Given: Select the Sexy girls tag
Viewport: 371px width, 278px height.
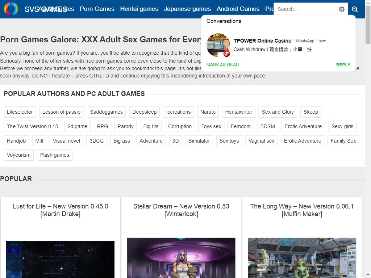Looking at the screenshot, I should (x=342, y=126).
